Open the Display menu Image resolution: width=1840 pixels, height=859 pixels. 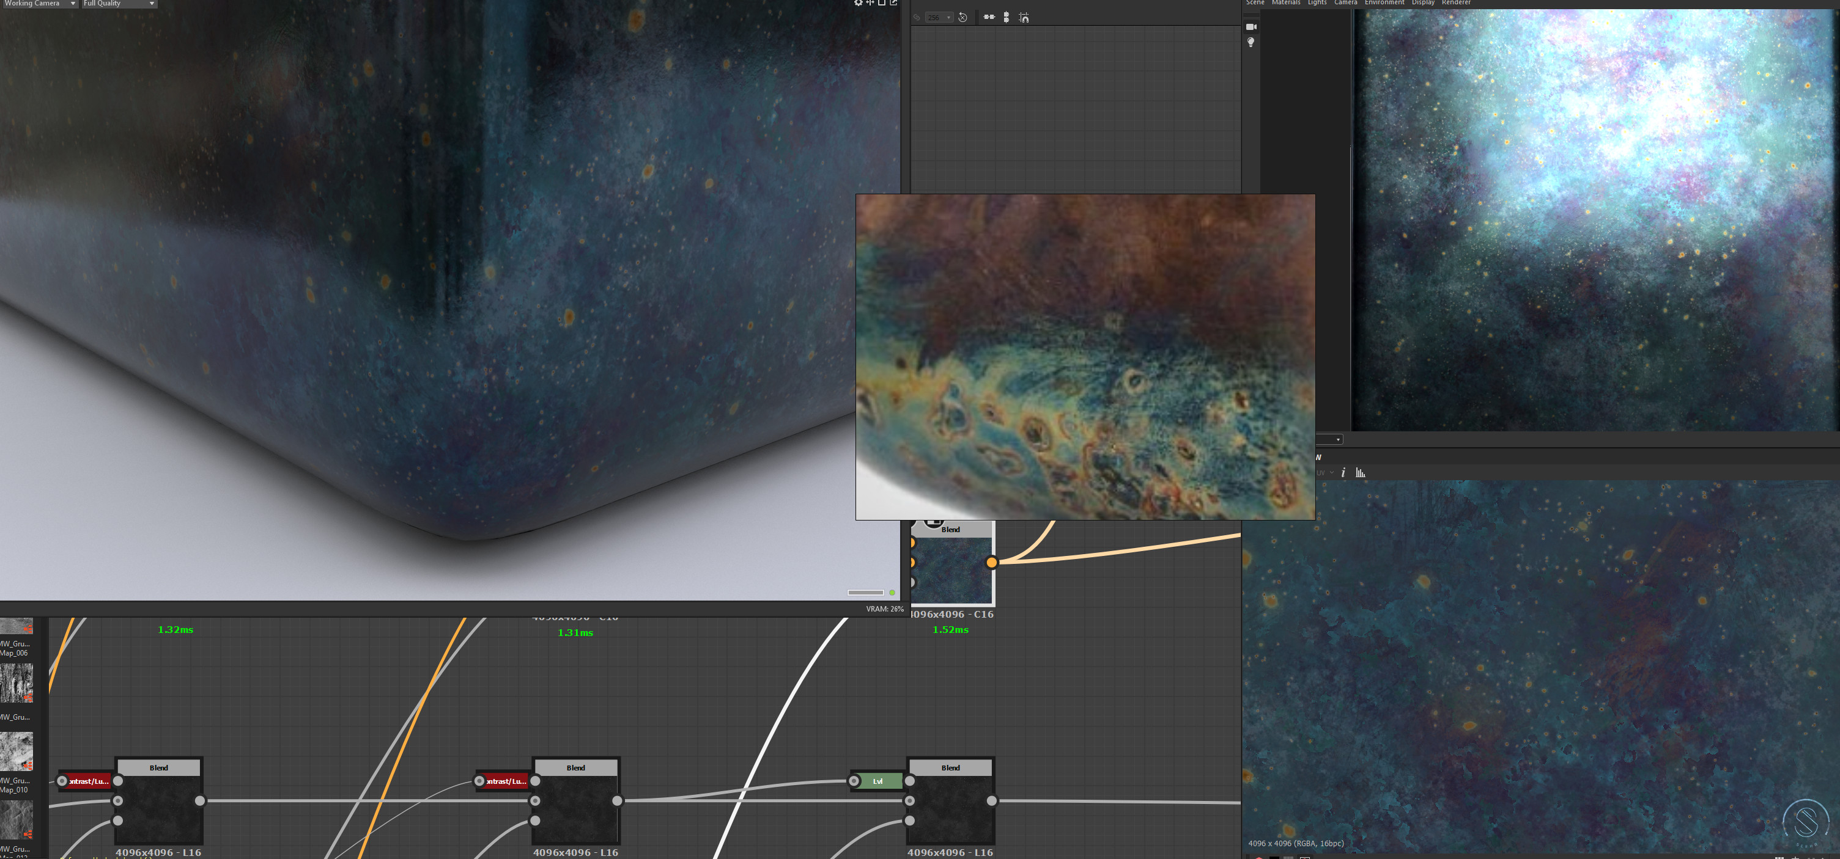click(x=1423, y=3)
